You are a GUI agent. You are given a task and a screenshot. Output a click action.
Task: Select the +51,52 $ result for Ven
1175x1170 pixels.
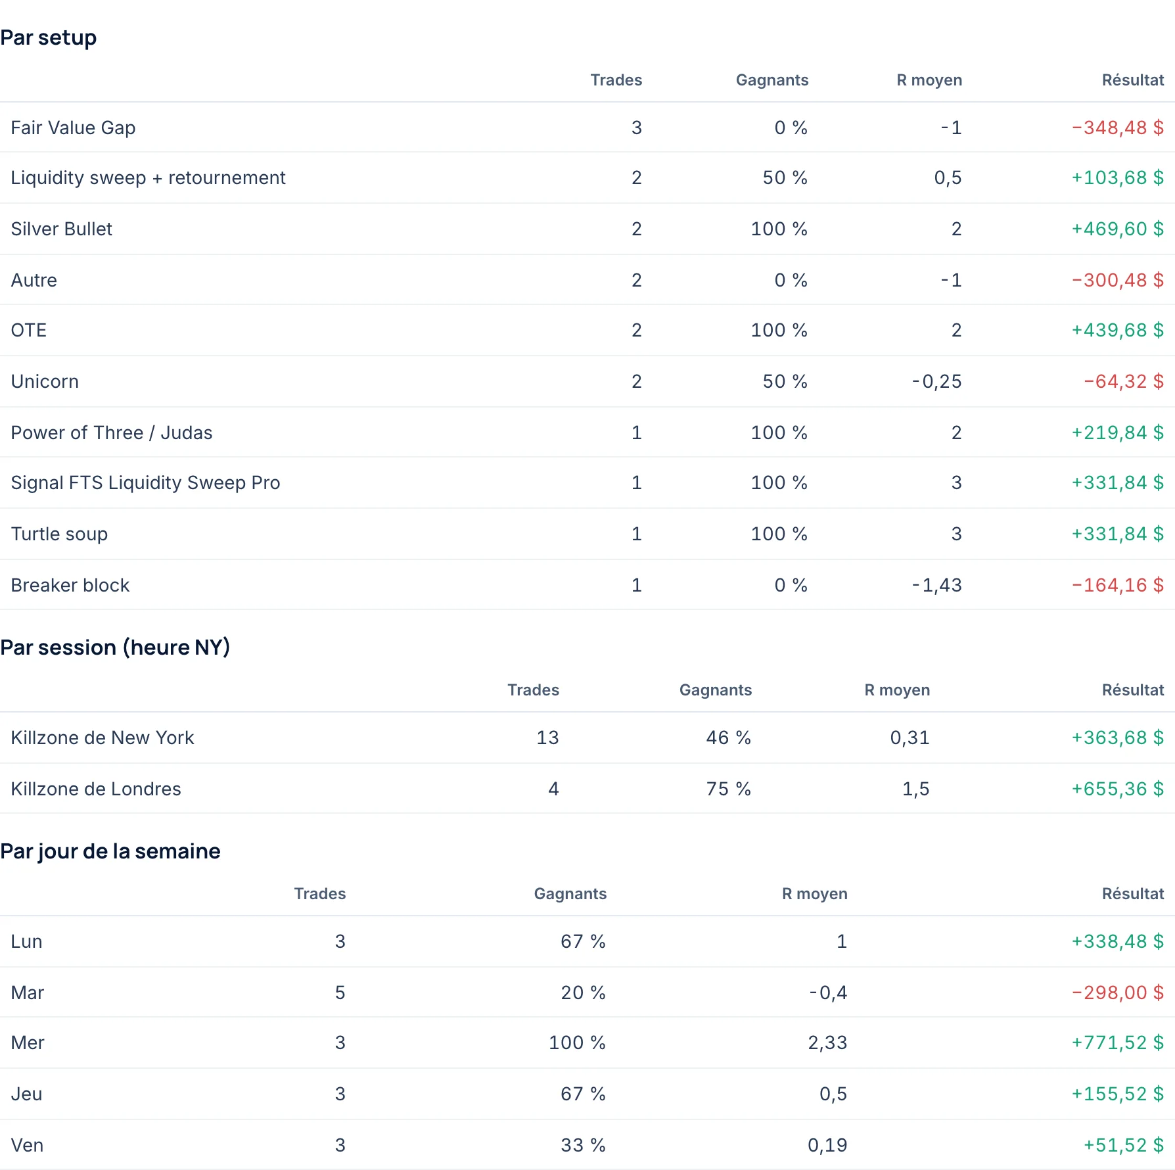click(x=1124, y=1145)
